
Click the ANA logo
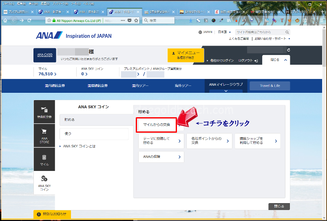[49, 35]
